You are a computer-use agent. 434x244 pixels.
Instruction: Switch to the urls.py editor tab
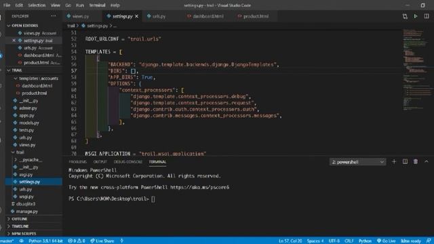159,16
